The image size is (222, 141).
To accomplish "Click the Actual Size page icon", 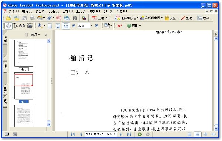I will (50, 26).
